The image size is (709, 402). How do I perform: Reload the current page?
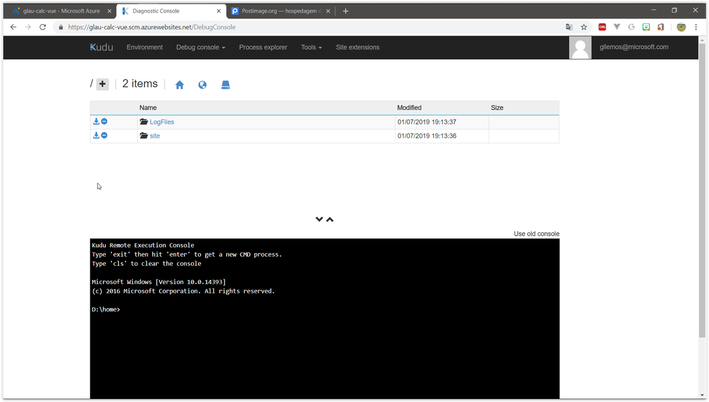43,27
